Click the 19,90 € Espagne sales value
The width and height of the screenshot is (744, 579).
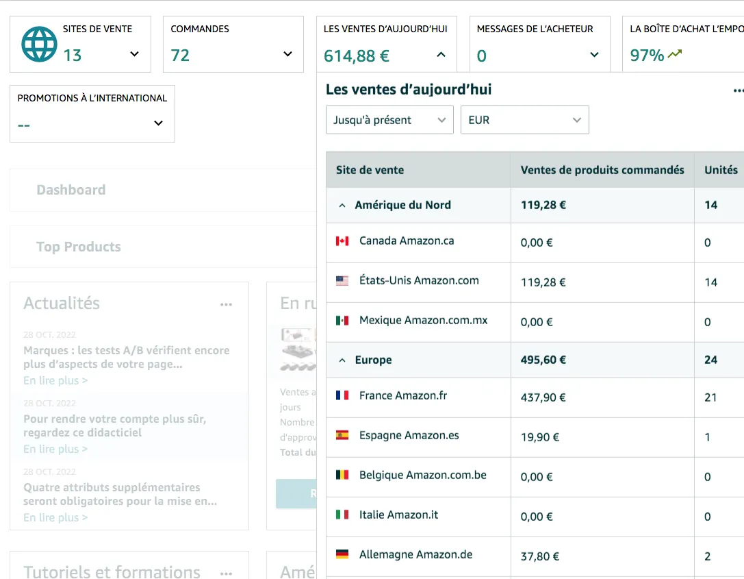[539, 437]
